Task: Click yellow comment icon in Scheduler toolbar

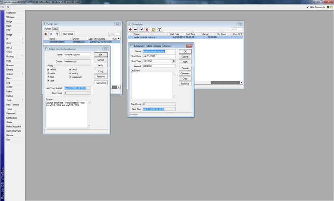Action: point(153,29)
